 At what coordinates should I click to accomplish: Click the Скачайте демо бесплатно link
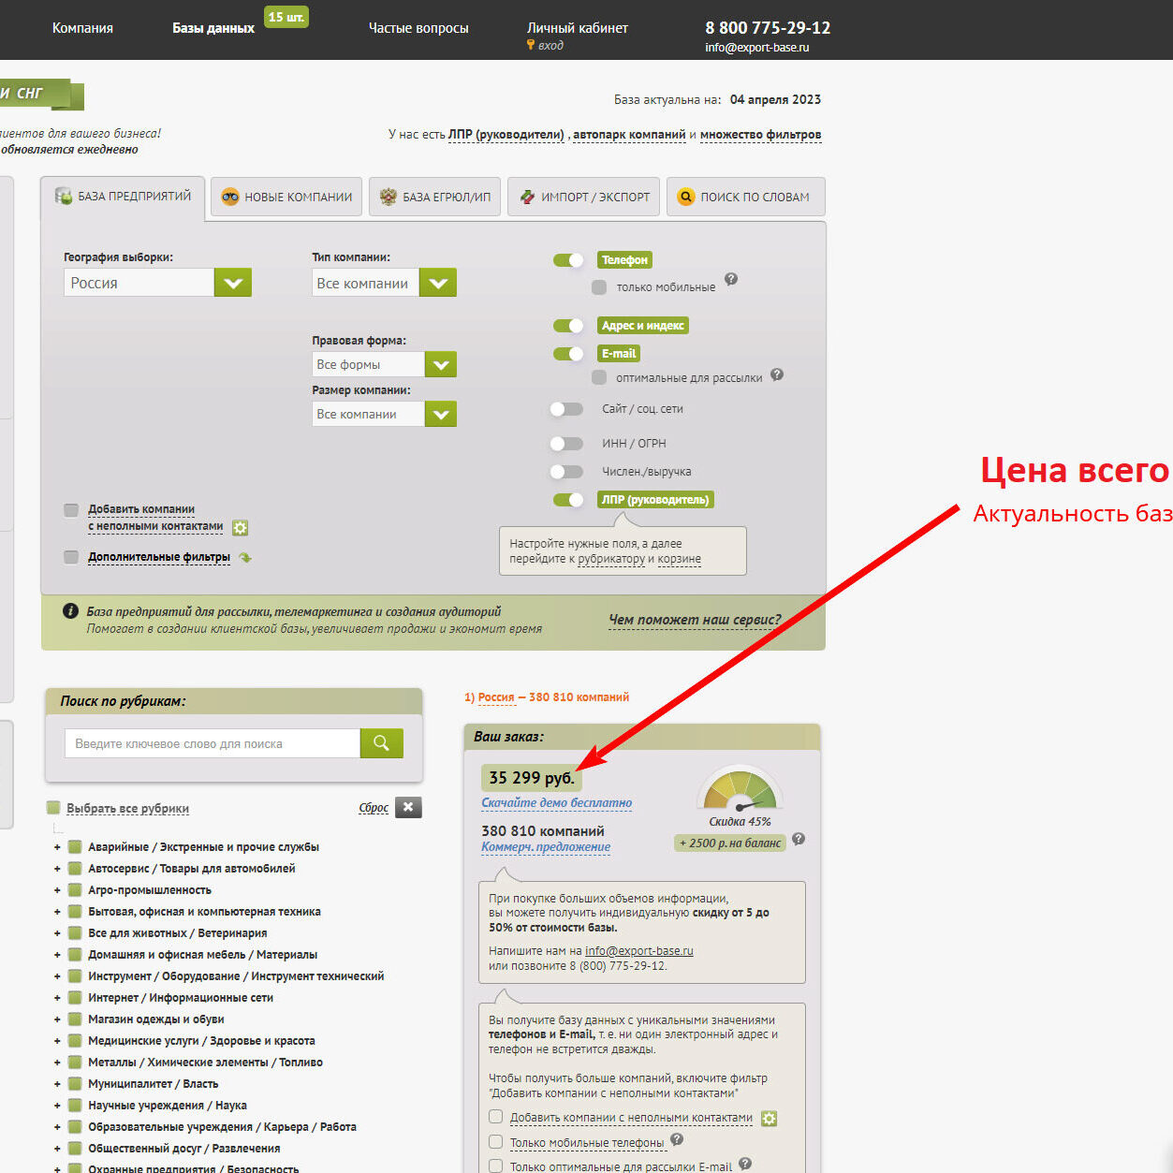click(556, 803)
